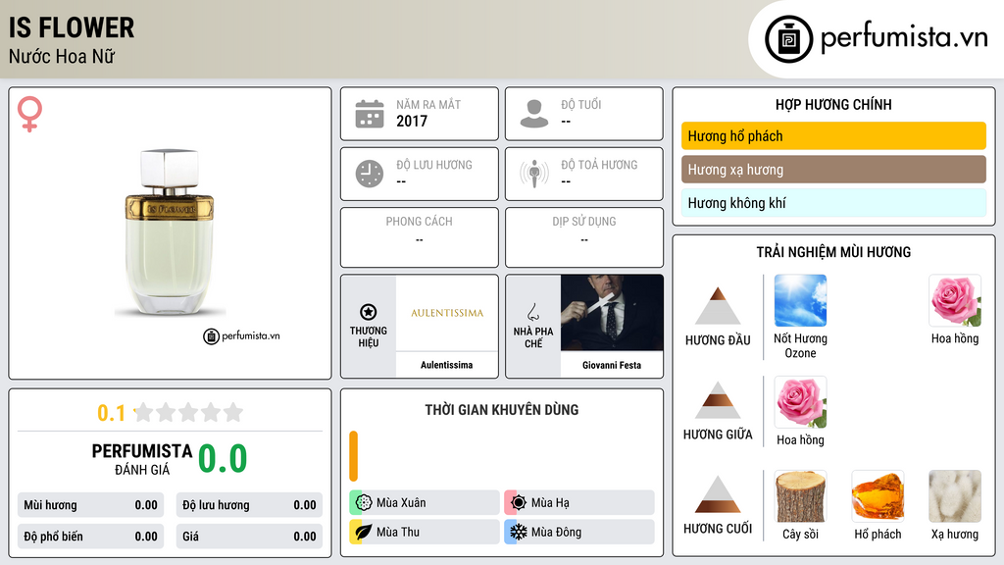Select the Xạ hương musk thumbnail
Viewport: 1004px width, 565px height.
click(955, 496)
